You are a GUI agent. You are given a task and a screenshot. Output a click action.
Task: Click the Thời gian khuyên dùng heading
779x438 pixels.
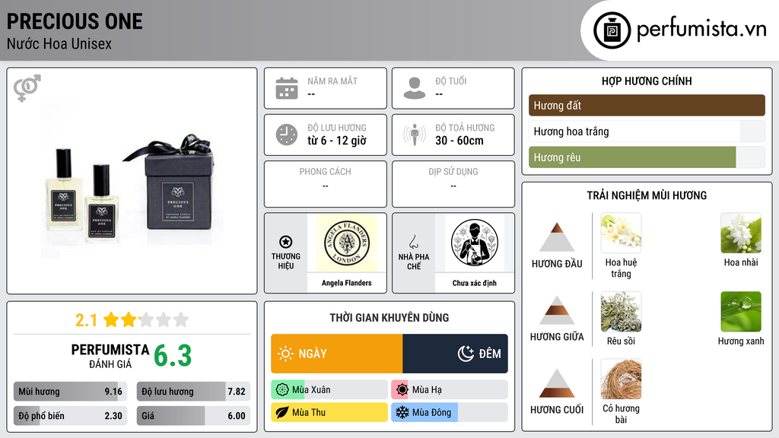[389, 317]
